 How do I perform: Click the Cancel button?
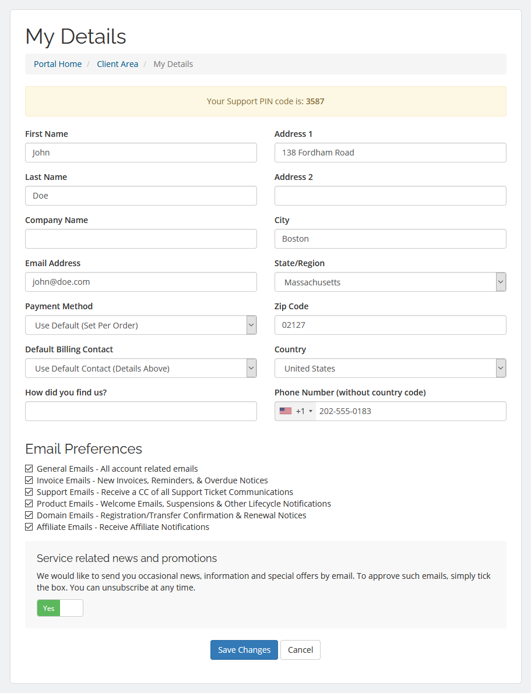pos(300,649)
